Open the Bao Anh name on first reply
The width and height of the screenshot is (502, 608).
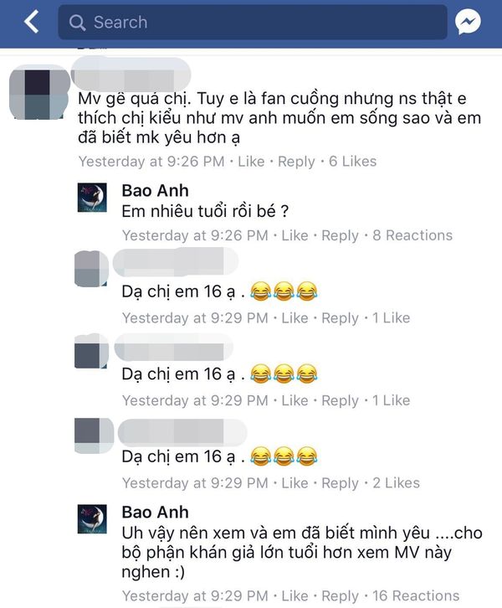[x=155, y=190]
